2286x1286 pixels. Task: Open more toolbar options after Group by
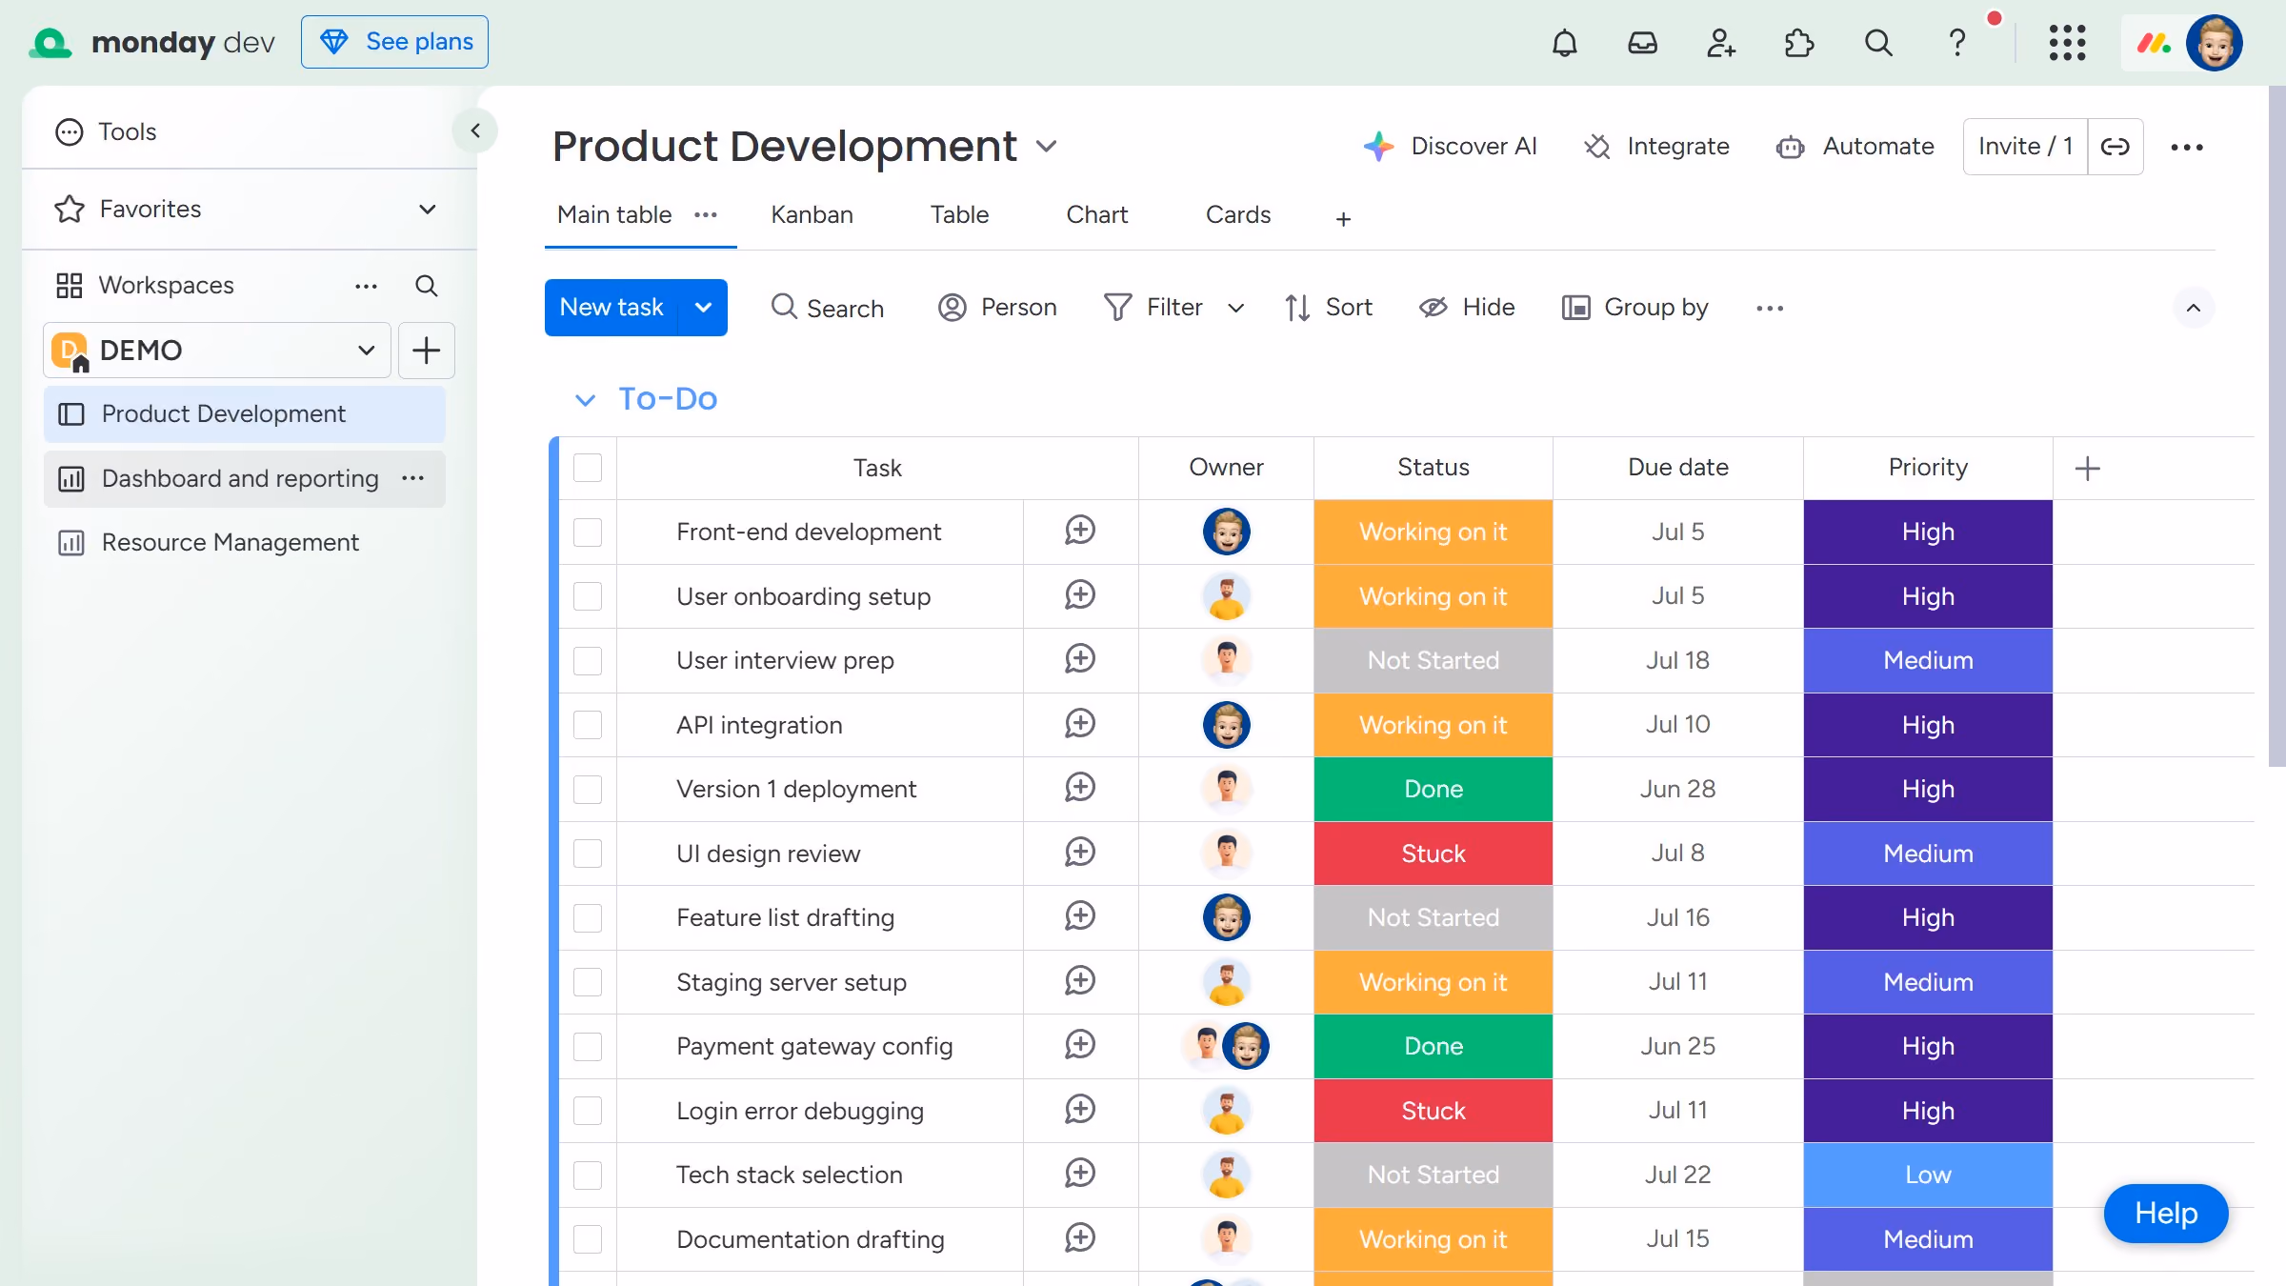[1769, 308]
